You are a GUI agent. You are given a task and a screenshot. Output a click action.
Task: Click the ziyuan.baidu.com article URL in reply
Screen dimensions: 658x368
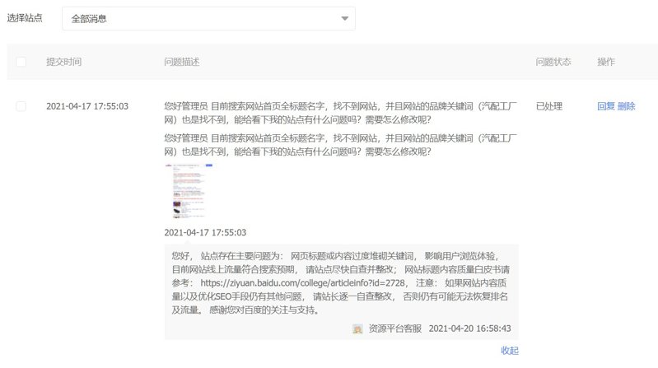point(302,283)
